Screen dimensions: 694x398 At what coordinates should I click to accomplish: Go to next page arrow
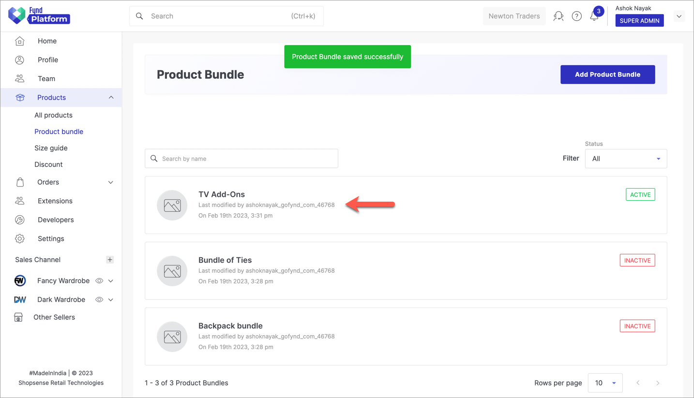(x=658, y=383)
